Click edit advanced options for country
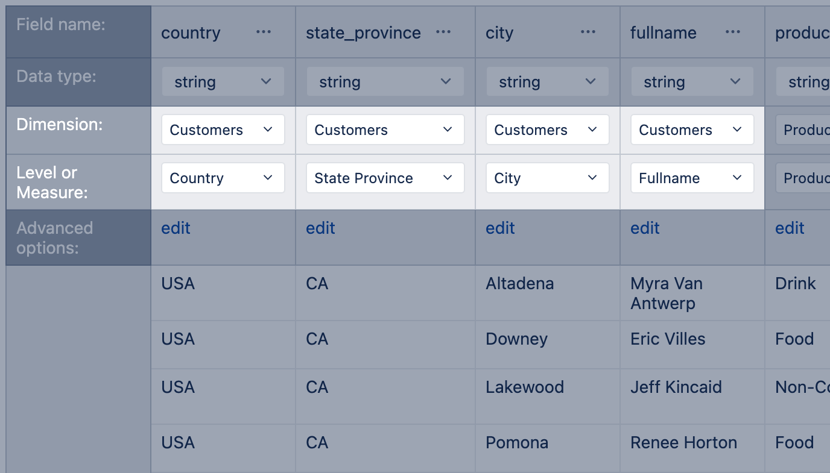The image size is (830, 473). 176,228
